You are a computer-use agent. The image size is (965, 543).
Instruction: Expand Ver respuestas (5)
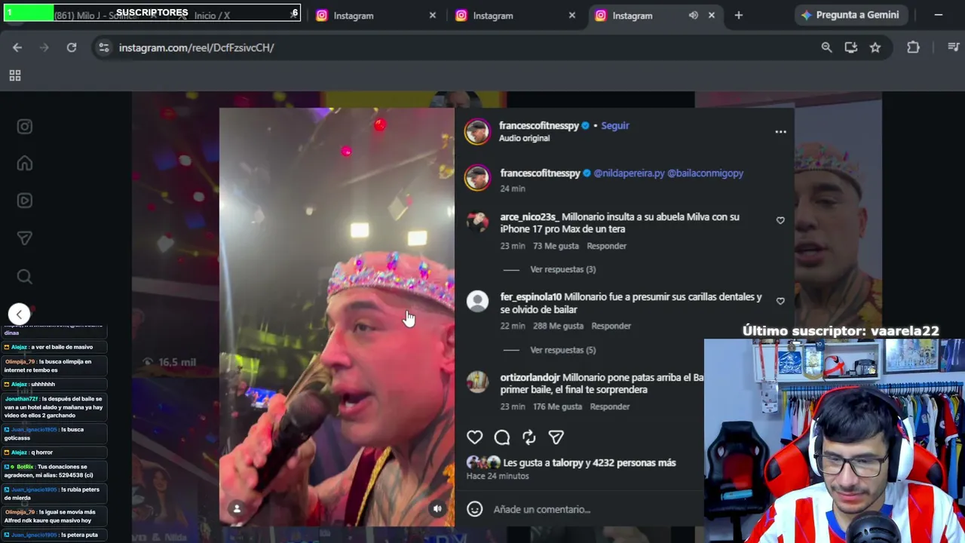pyautogui.click(x=562, y=350)
